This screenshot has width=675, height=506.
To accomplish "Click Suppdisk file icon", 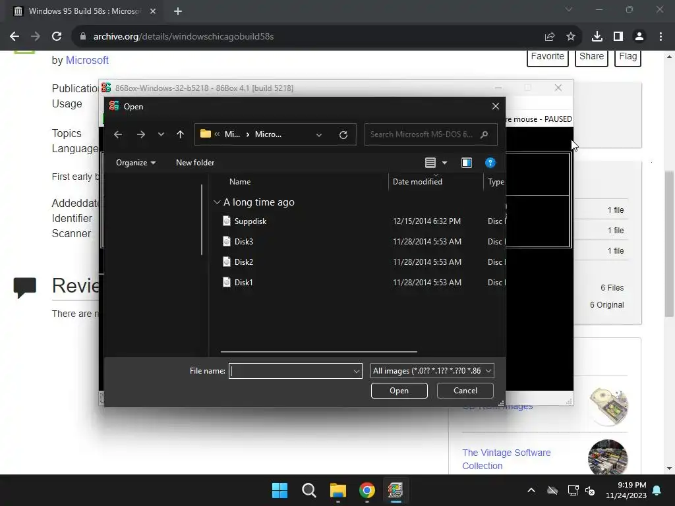I will pyautogui.click(x=227, y=221).
